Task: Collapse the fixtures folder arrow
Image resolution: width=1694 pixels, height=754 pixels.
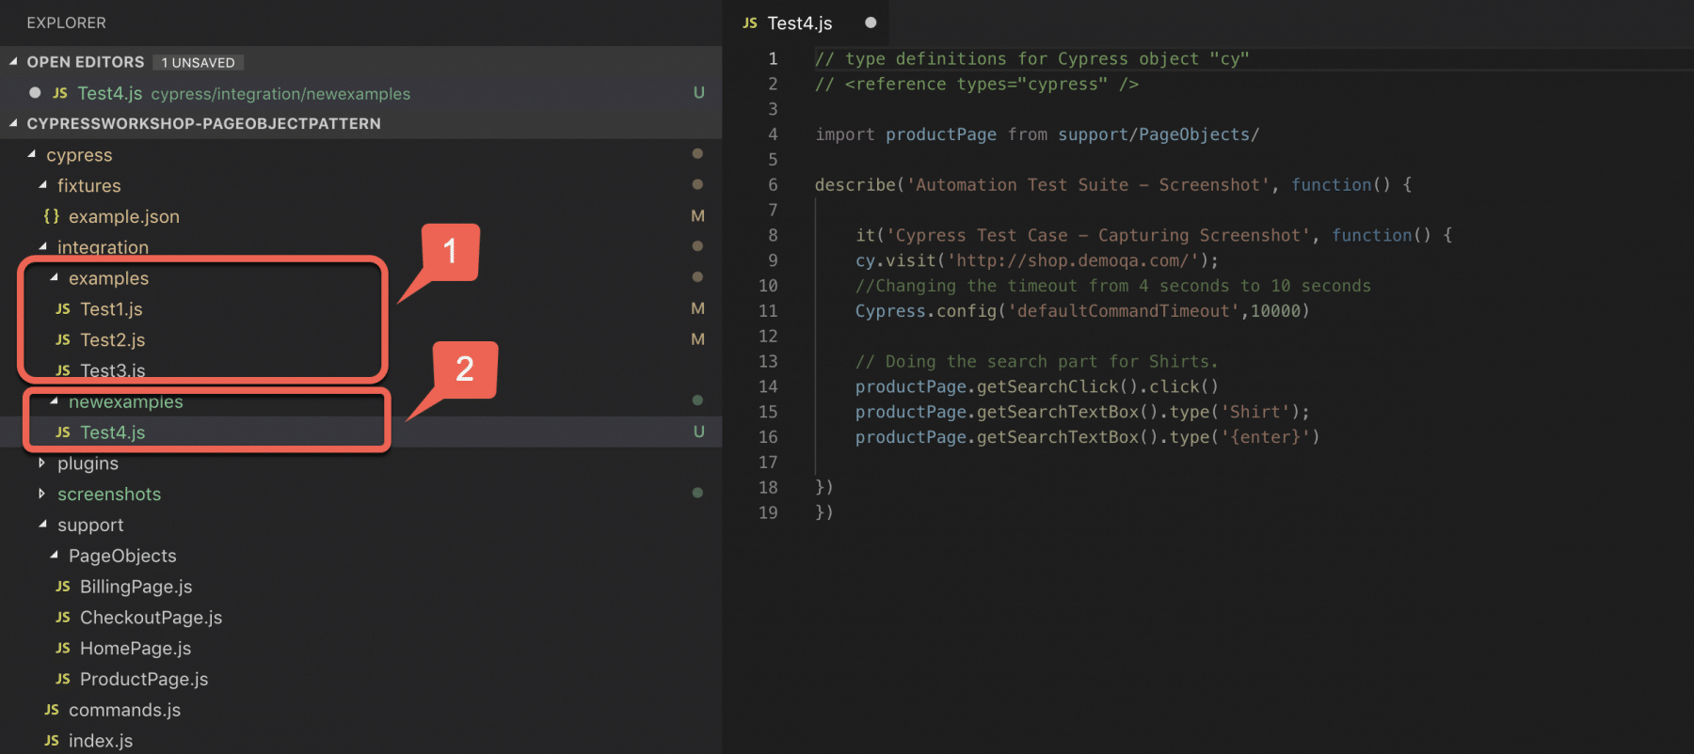Action: 43,185
